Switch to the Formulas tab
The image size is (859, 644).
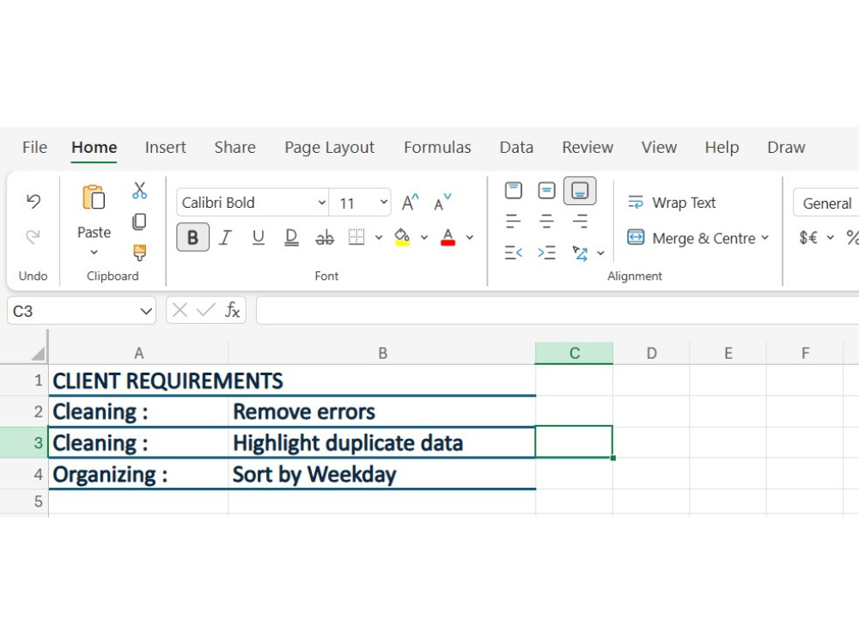coord(437,148)
